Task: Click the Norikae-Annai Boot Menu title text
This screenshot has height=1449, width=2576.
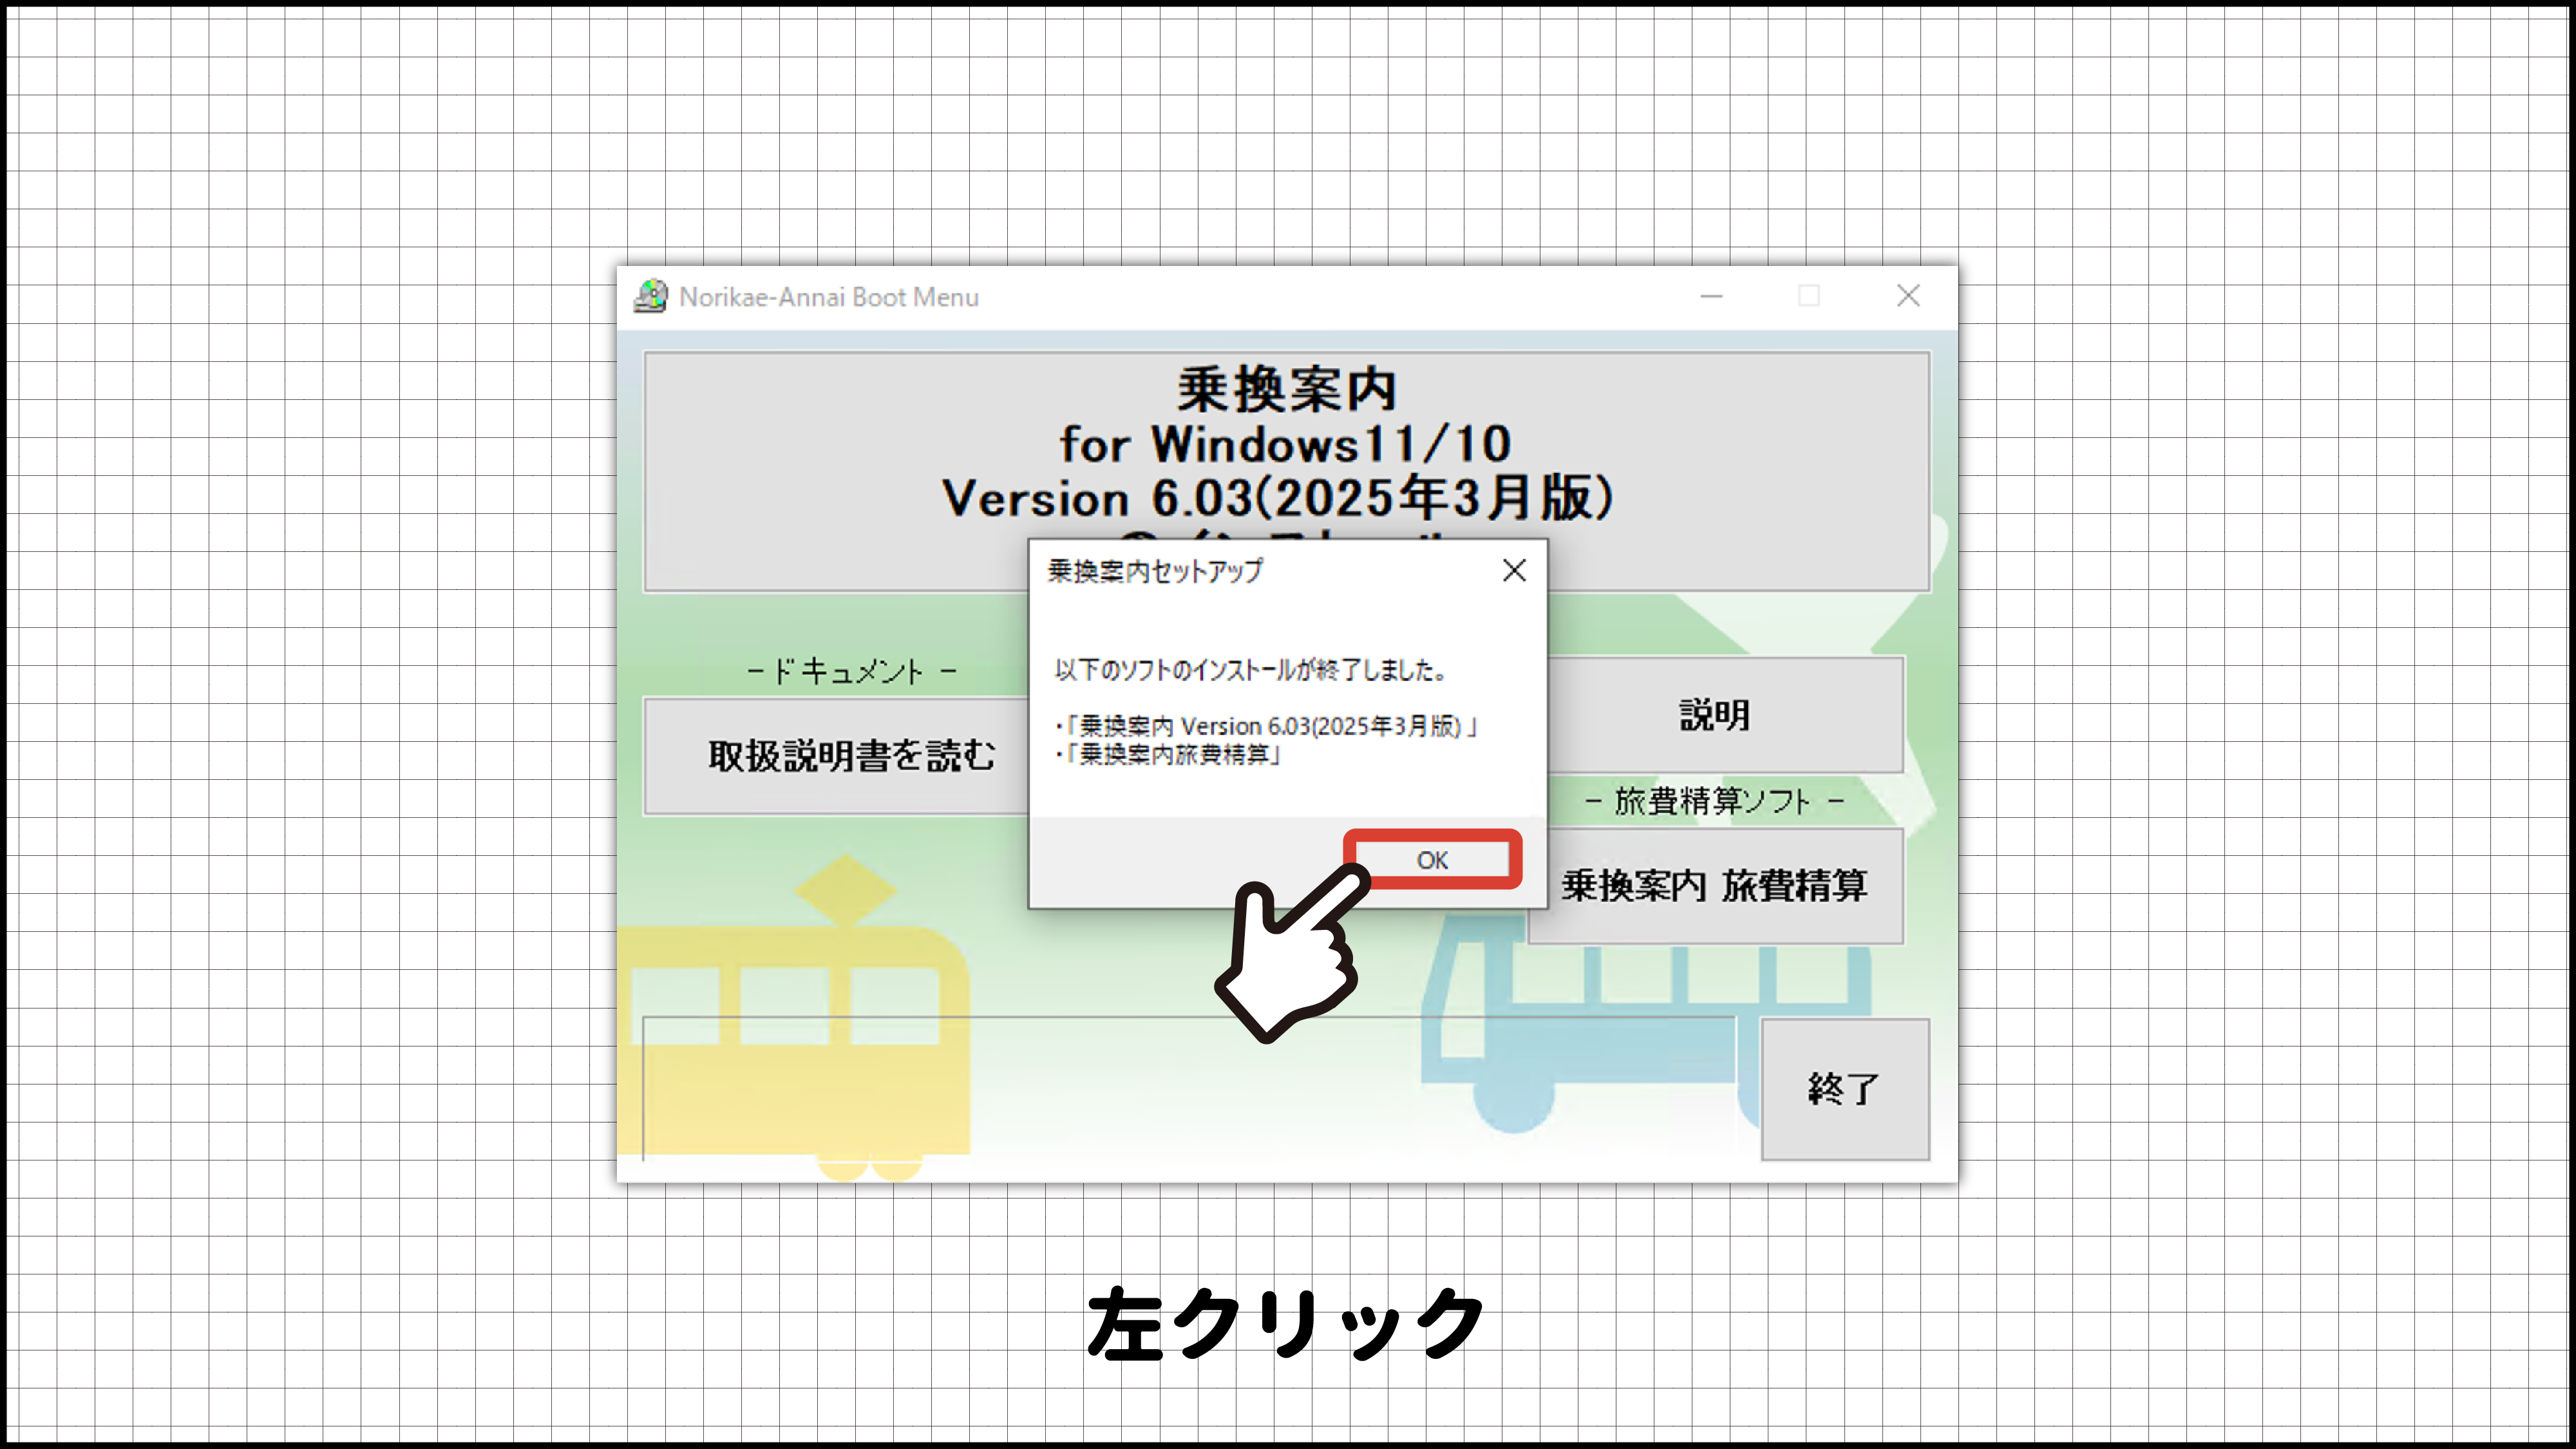Action: [828, 297]
